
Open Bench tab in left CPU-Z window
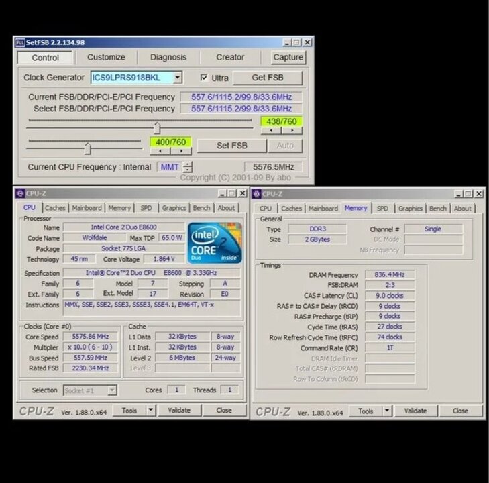(x=201, y=208)
